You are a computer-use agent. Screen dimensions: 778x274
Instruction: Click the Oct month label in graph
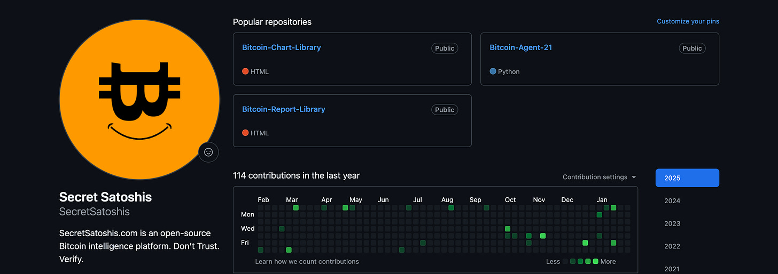[x=510, y=200]
